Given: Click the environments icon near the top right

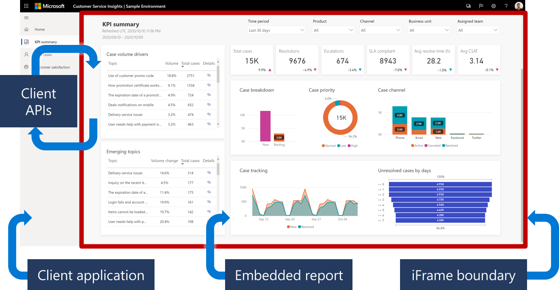Looking at the screenshot, I should 468,6.
